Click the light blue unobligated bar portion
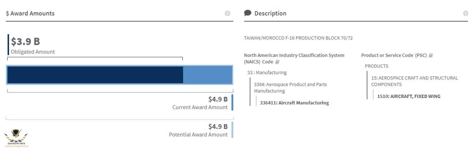468x148 pixels. [x=207, y=75]
